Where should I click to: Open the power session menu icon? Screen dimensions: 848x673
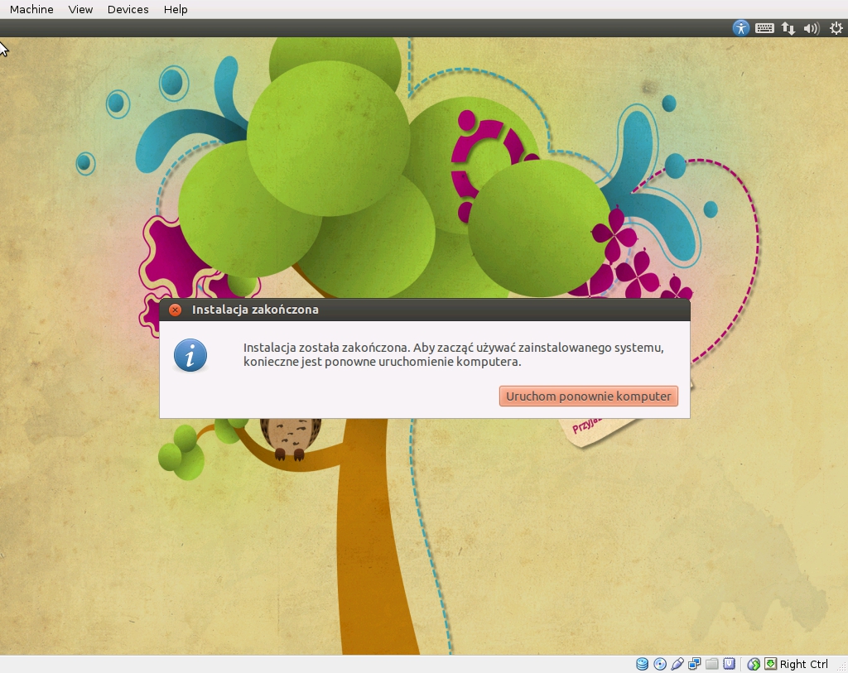pos(836,28)
